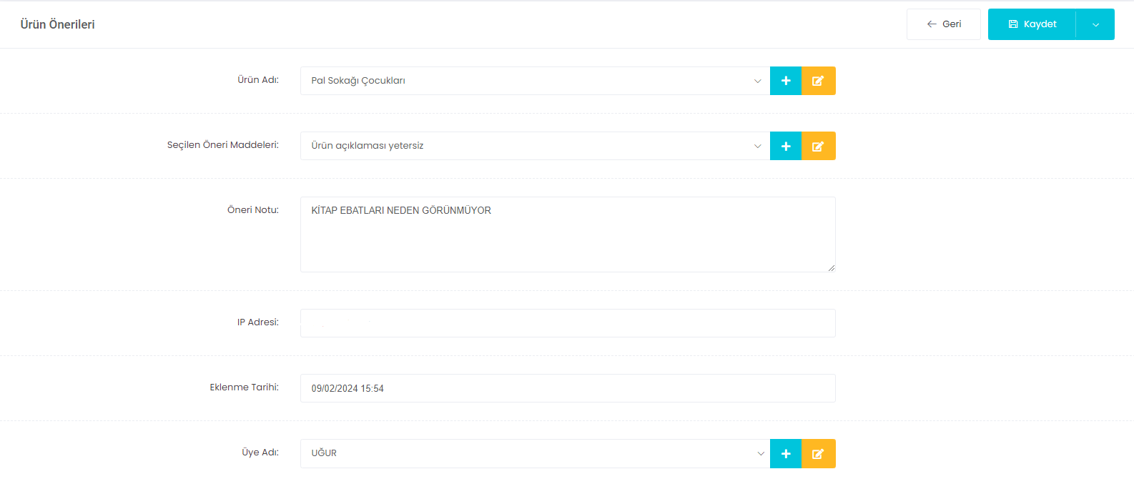Open the Seçilen Öneri Maddeleri dropdown
Image resolution: width=1134 pixels, height=484 pixels.
[x=535, y=146]
